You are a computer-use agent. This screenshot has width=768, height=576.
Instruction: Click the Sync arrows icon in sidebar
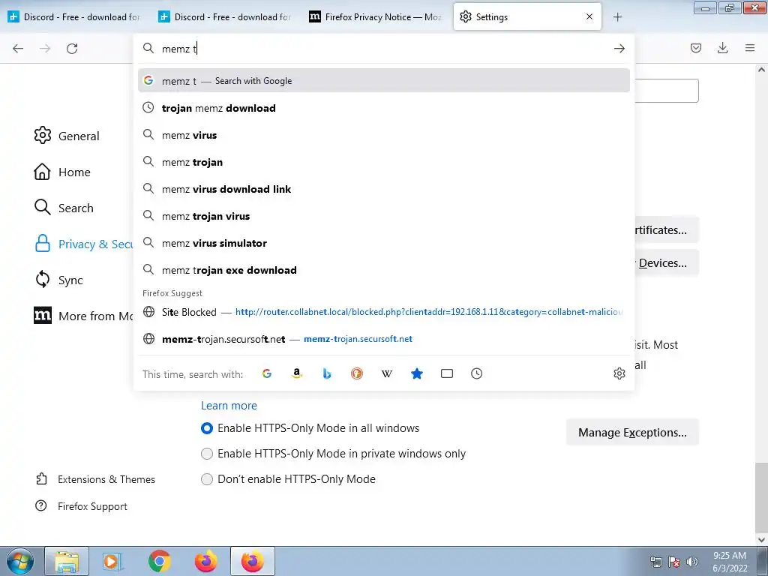click(x=43, y=280)
